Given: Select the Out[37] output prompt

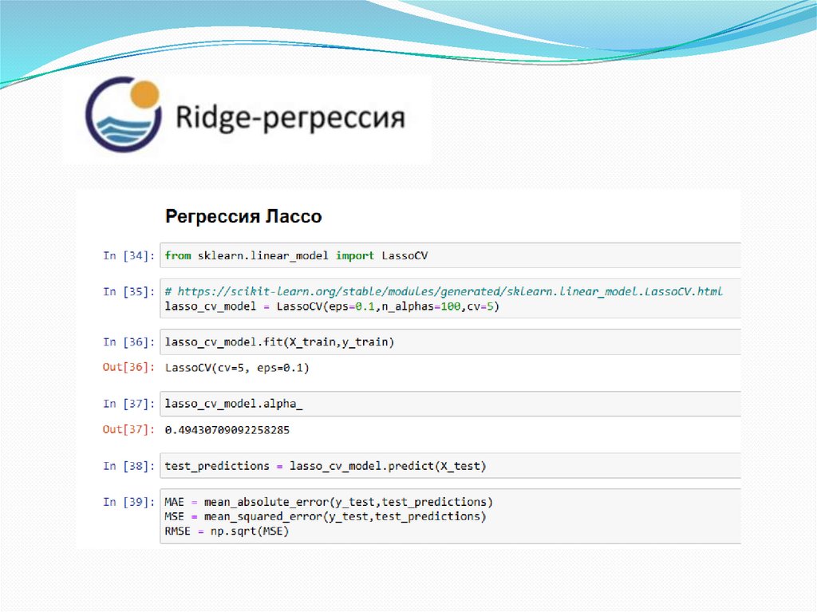Looking at the screenshot, I should (x=127, y=429).
